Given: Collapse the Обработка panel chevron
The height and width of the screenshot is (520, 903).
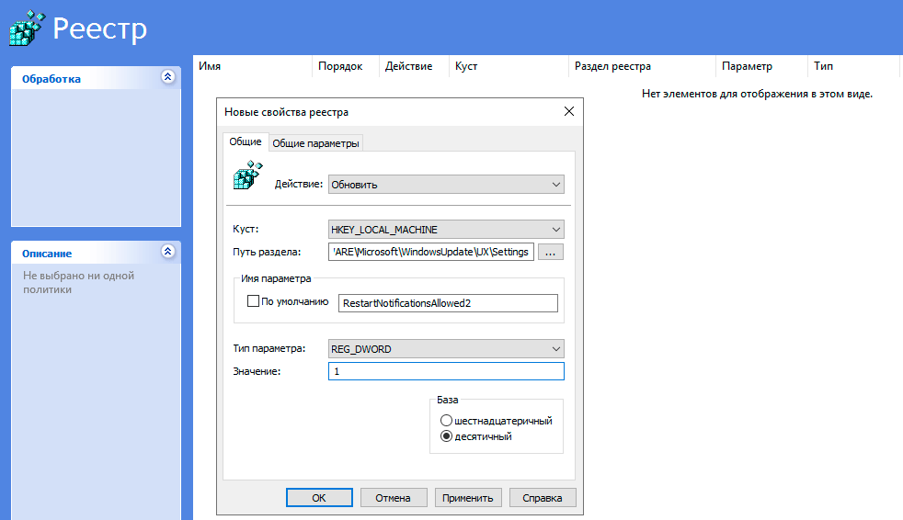Looking at the screenshot, I should [x=167, y=76].
